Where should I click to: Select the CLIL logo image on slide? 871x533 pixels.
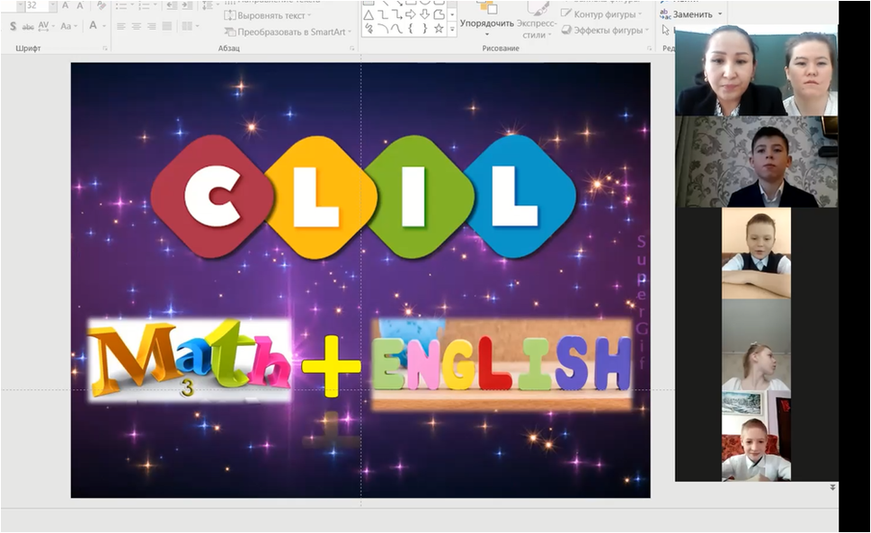pyautogui.click(x=362, y=195)
